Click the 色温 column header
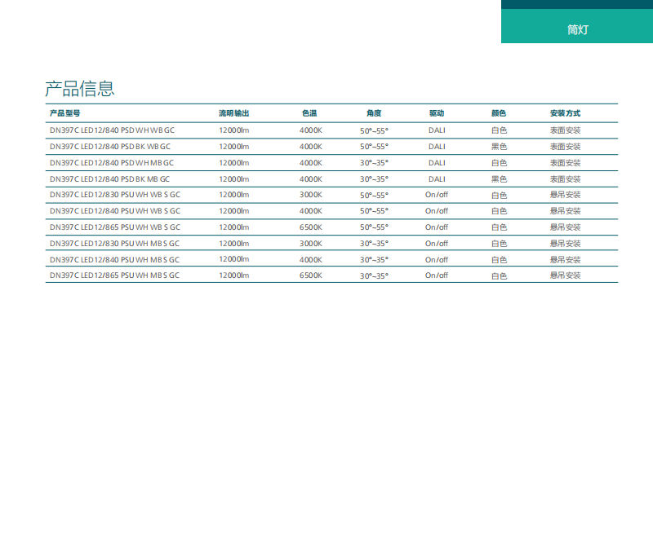 point(309,113)
